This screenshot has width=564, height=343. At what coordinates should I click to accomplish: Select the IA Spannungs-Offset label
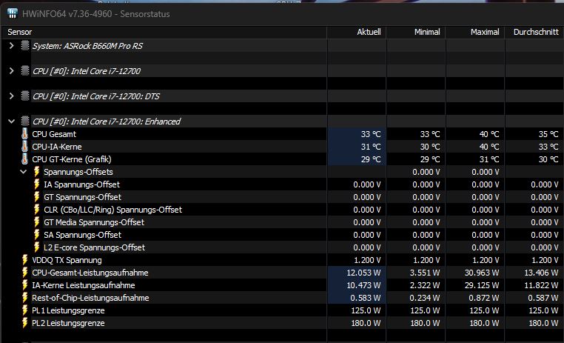tap(81, 184)
